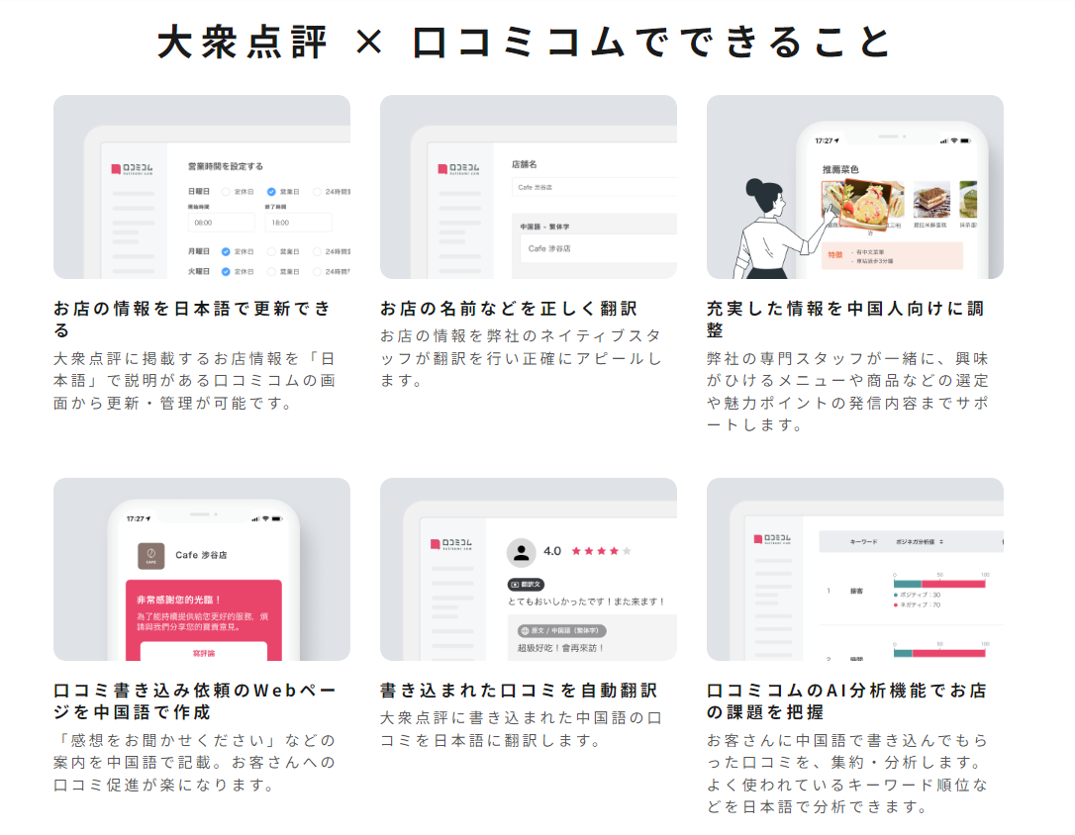Click the 中国語・繁体字 field with Cafe 涉谷店
The width and height of the screenshot is (1075, 835).
[x=599, y=248]
